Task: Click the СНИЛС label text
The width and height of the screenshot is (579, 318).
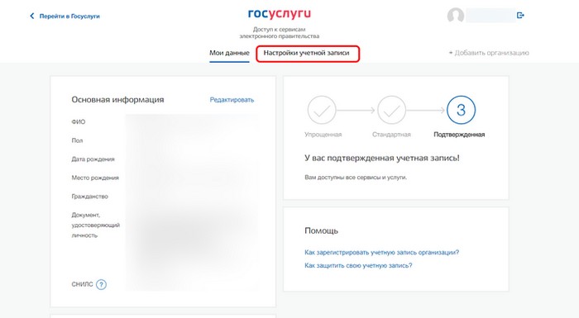Action: coord(82,284)
